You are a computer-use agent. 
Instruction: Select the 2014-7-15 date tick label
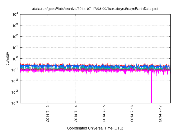(104, 113)
